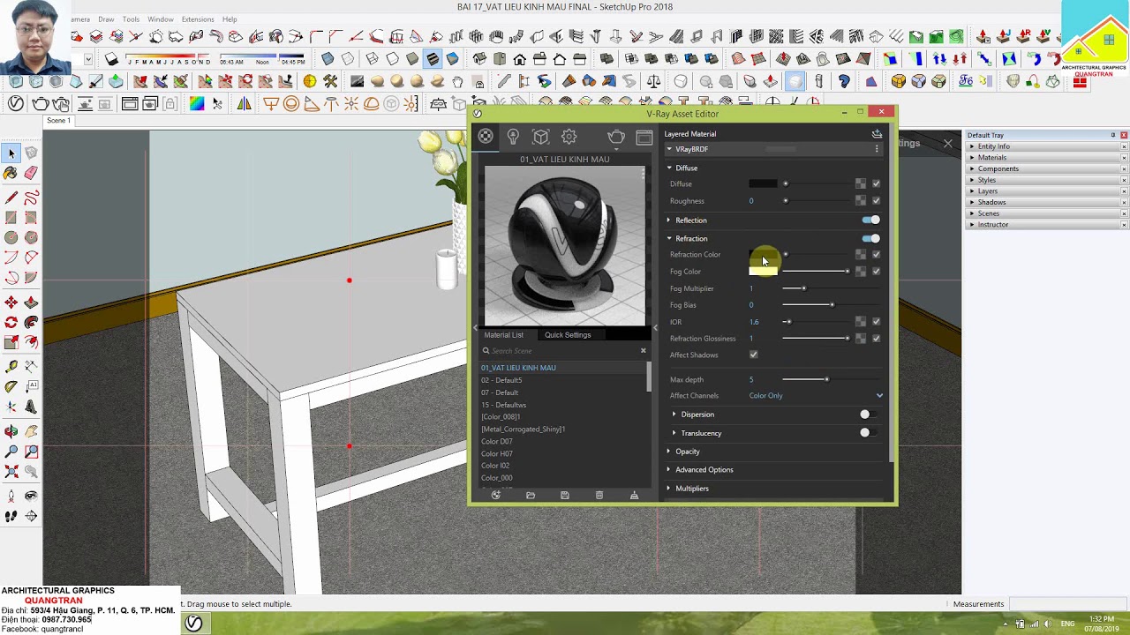Expand Entity Info in Default Tray
1130x635 pixels.
993,146
